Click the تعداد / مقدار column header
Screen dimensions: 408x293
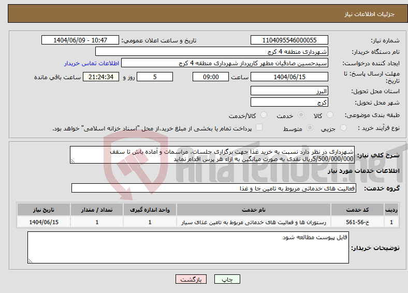(97, 210)
